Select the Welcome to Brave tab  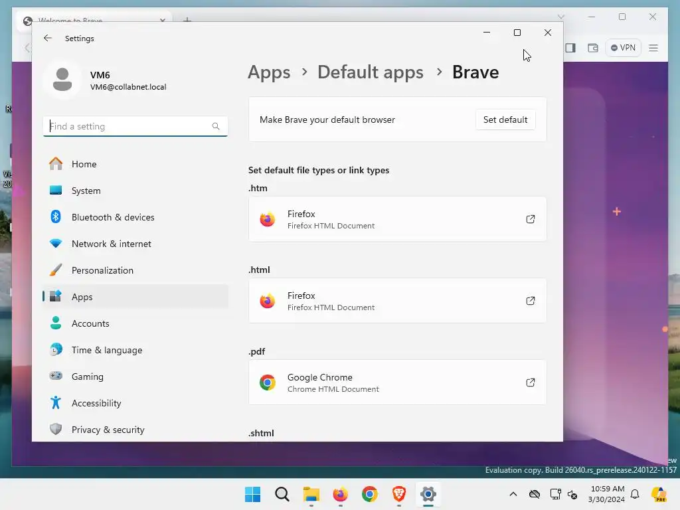93,21
